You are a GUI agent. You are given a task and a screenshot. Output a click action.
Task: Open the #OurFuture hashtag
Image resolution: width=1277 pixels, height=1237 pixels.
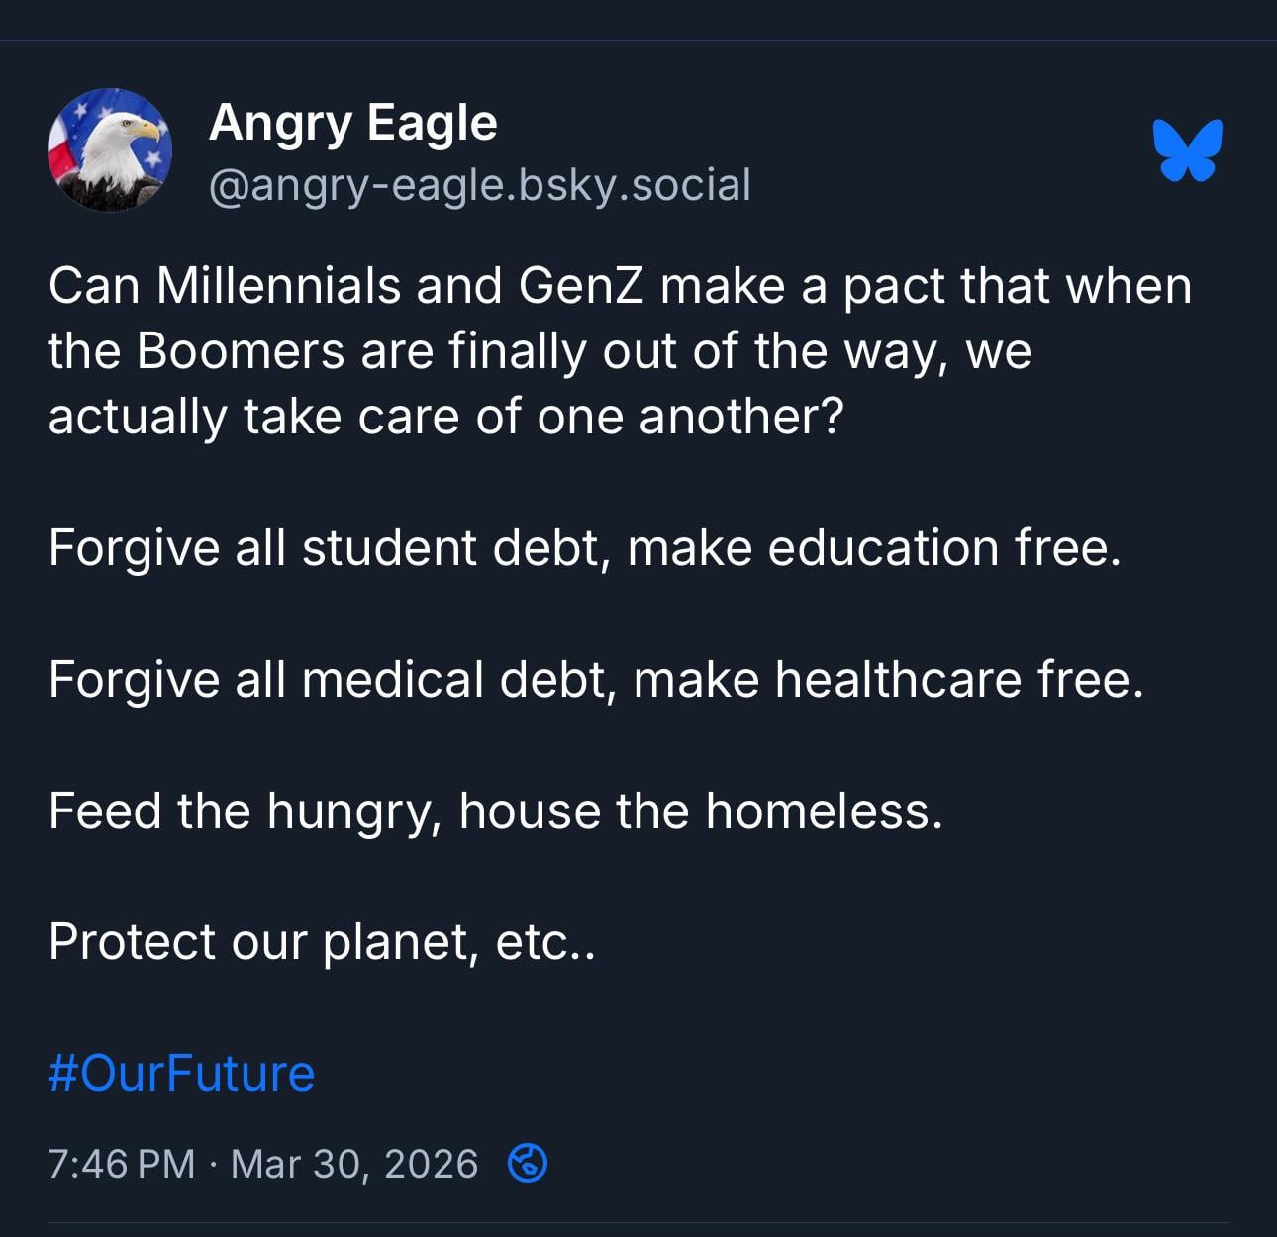(181, 1074)
